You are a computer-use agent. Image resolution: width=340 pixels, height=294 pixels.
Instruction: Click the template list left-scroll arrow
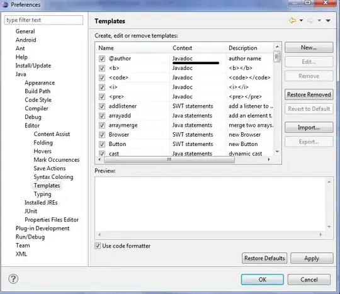[x=99, y=159]
